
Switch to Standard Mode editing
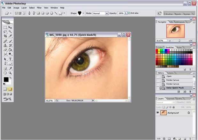5,89
